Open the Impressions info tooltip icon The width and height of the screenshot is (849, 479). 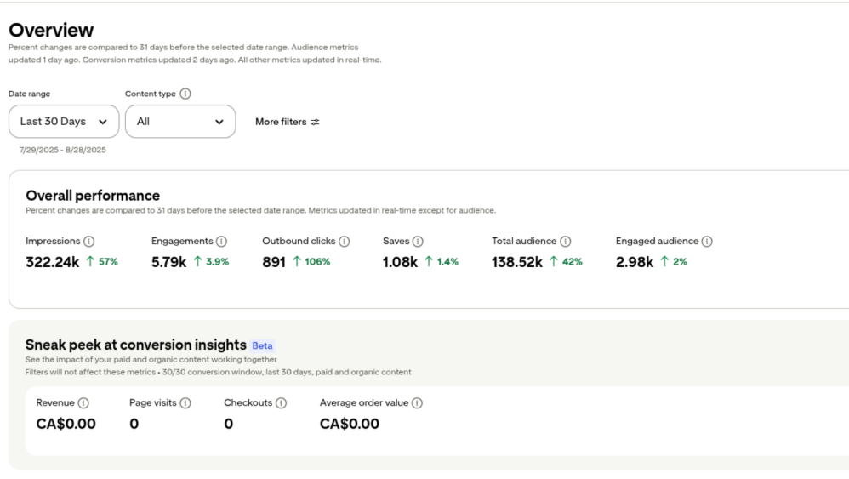tap(89, 241)
